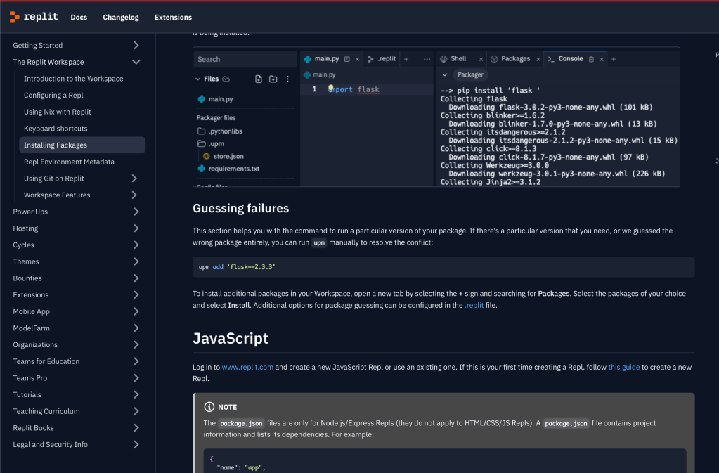
Task: Click the plus icon after Console tab
Action: (614, 59)
